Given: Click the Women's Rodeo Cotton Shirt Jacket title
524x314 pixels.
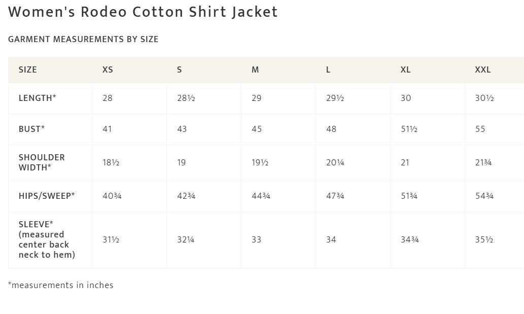Looking at the screenshot, I should [x=143, y=12].
